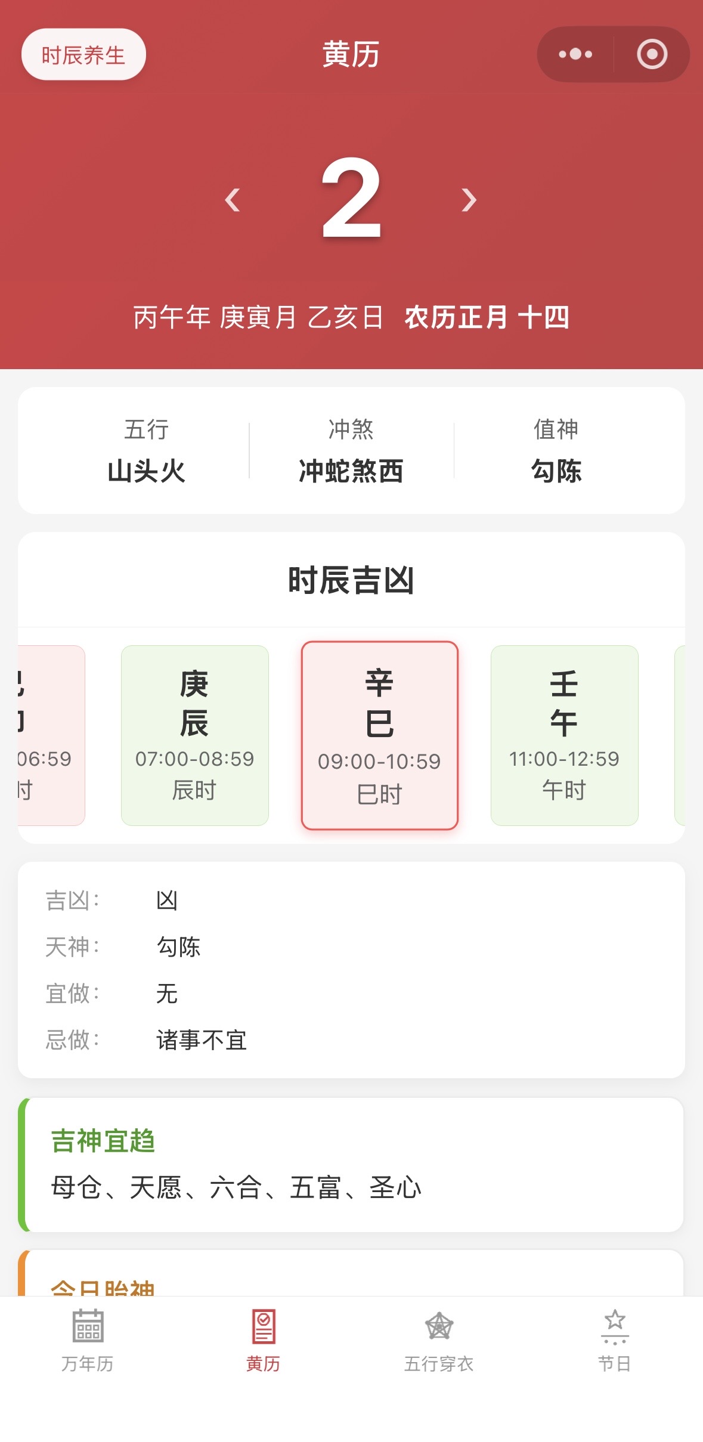Image resolution: width=703 pixels, height=1442 pixels.
Task: Tap the 农历正月 十四 lunar date text
Action: tap(487, 317)
